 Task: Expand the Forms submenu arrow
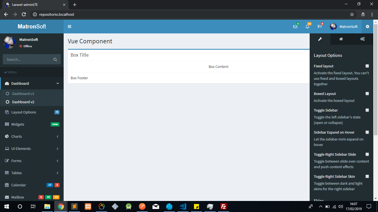click(x=58, y=161)
